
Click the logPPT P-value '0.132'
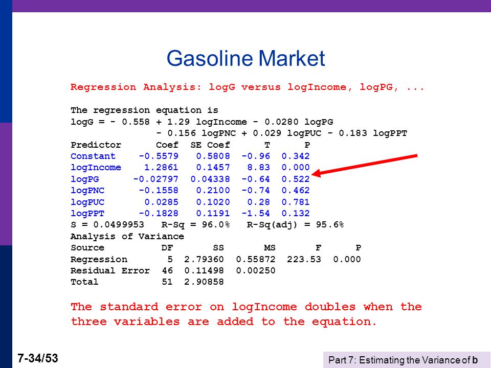click(296, 214)
